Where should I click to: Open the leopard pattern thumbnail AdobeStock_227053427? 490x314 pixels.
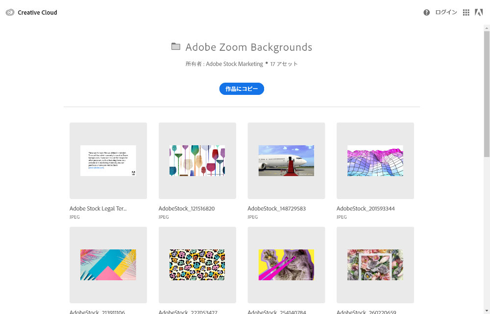pyautogui.click(x=197, y=265)
